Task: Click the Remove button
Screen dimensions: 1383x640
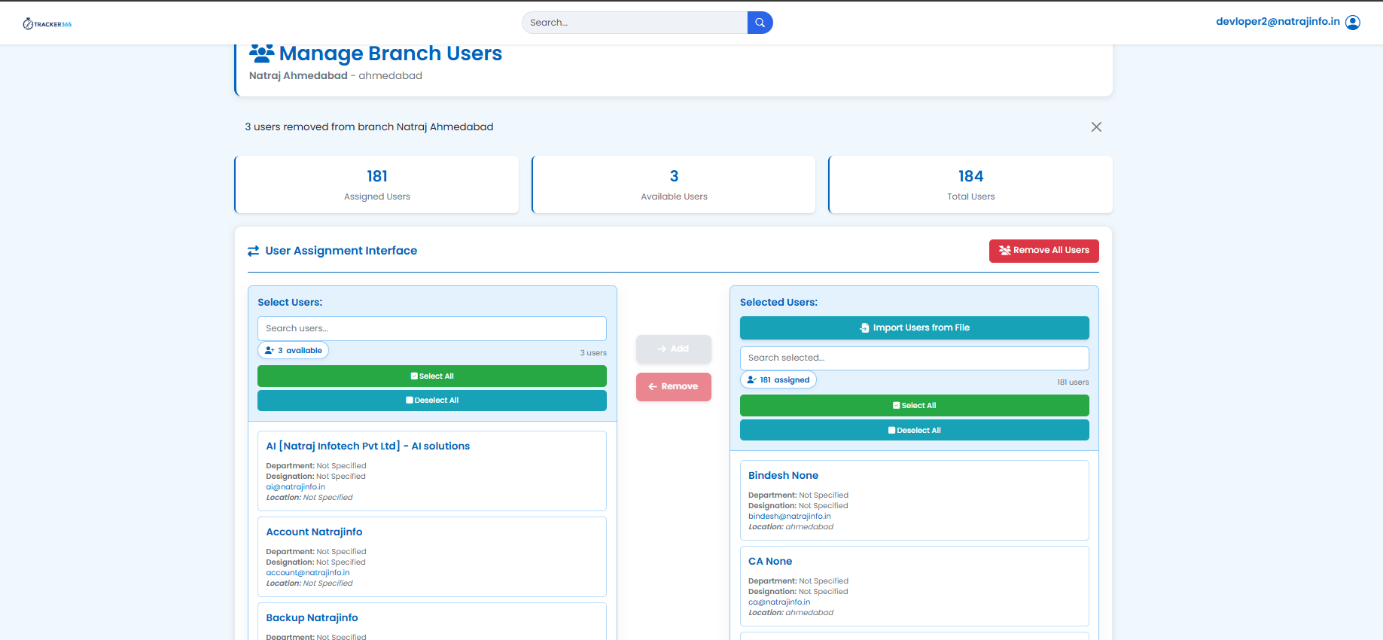Action: 674,387
